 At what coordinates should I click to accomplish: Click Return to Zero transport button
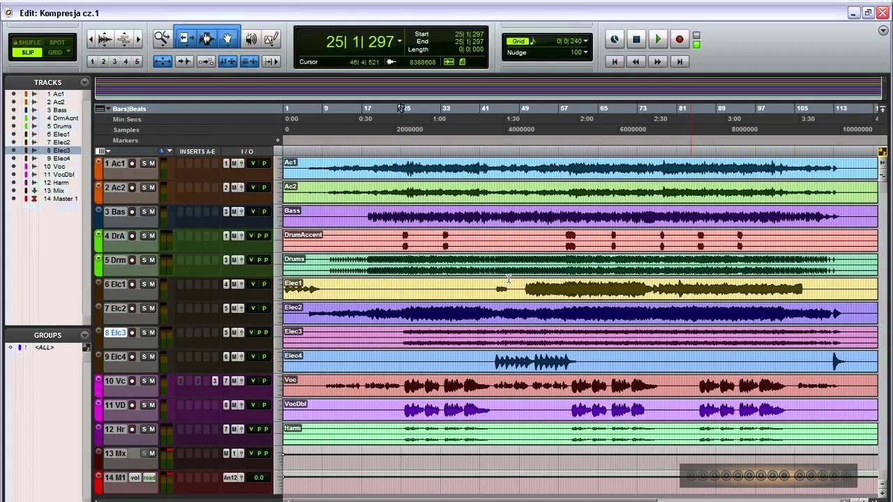[x=615, y=61]
